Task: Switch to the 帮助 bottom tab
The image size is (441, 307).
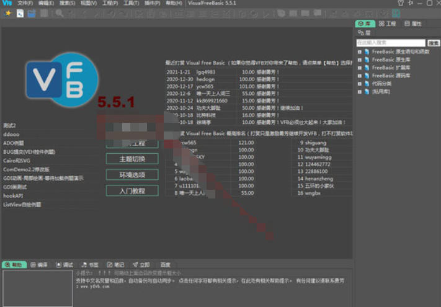Action: point(14,265)
